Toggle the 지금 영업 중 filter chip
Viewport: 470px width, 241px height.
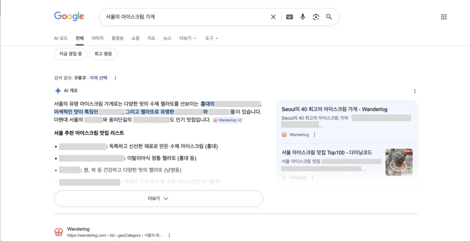pos(70,54)
